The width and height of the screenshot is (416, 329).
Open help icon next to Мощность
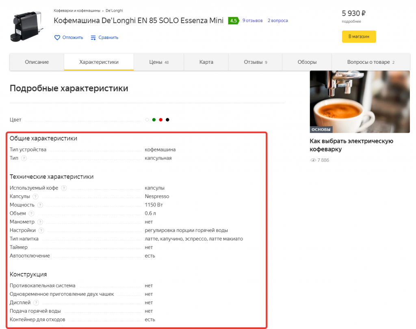(x=40, y=205)
